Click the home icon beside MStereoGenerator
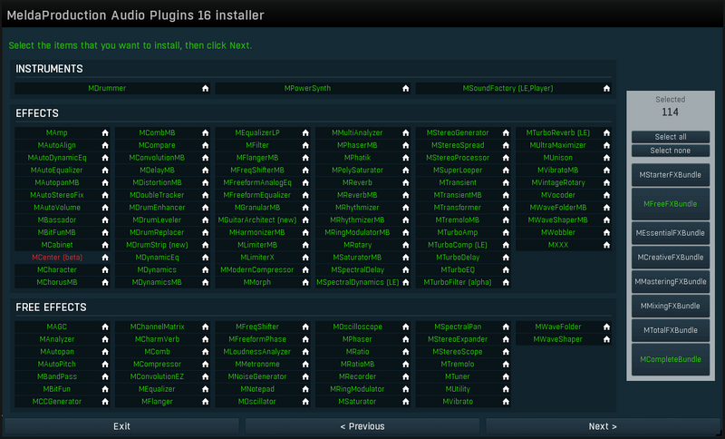725x439 pixels. click(506, 132)
